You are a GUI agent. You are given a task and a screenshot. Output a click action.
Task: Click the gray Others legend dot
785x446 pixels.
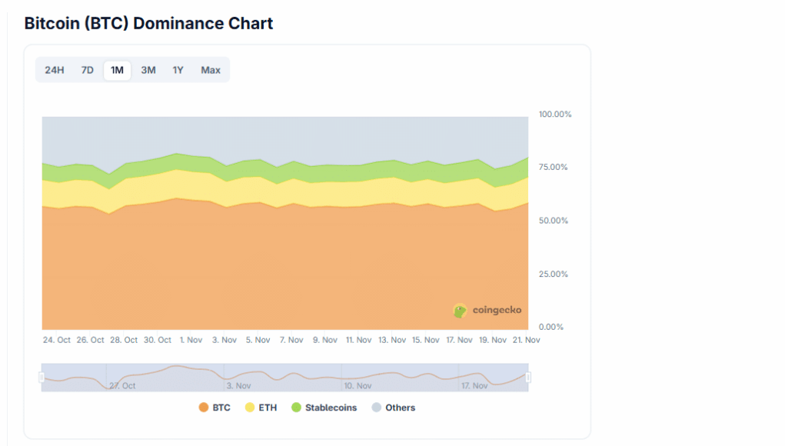(377, 408)
